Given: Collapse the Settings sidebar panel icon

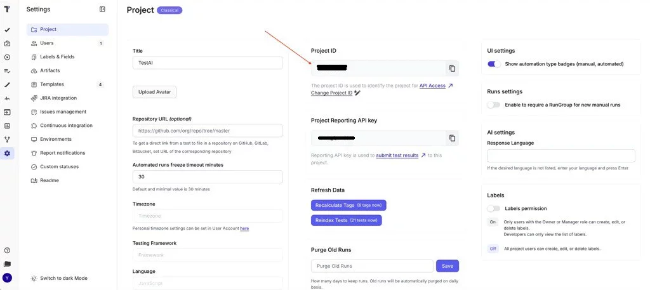Looking at the screenshot, I should 103,10.
